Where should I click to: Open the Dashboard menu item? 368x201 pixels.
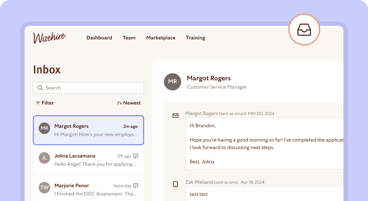click(99, 38)
